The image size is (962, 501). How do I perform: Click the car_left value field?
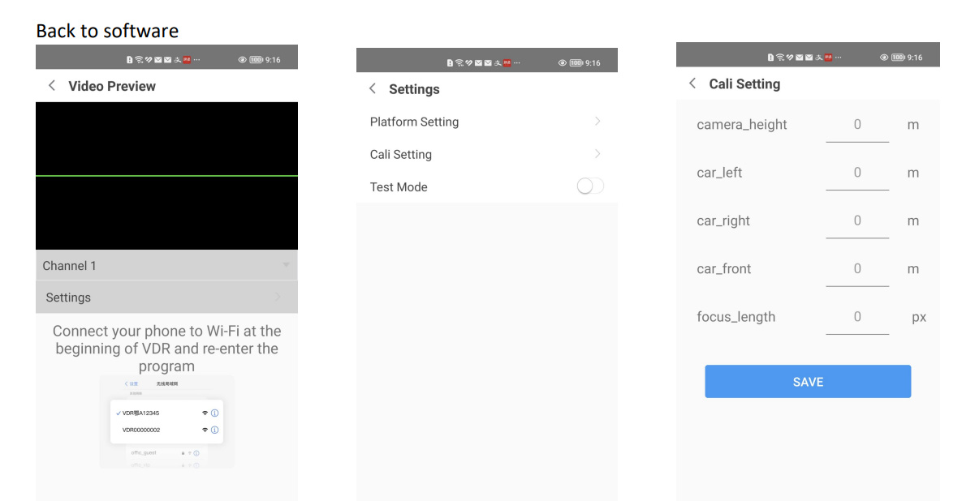(x=857, y=173)
